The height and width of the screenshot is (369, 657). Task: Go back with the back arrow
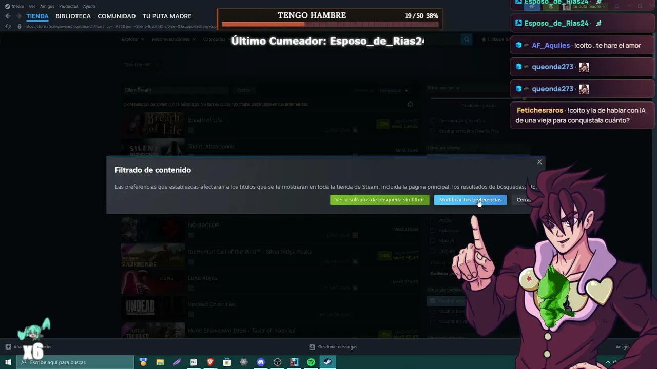(x=8, y=16)
